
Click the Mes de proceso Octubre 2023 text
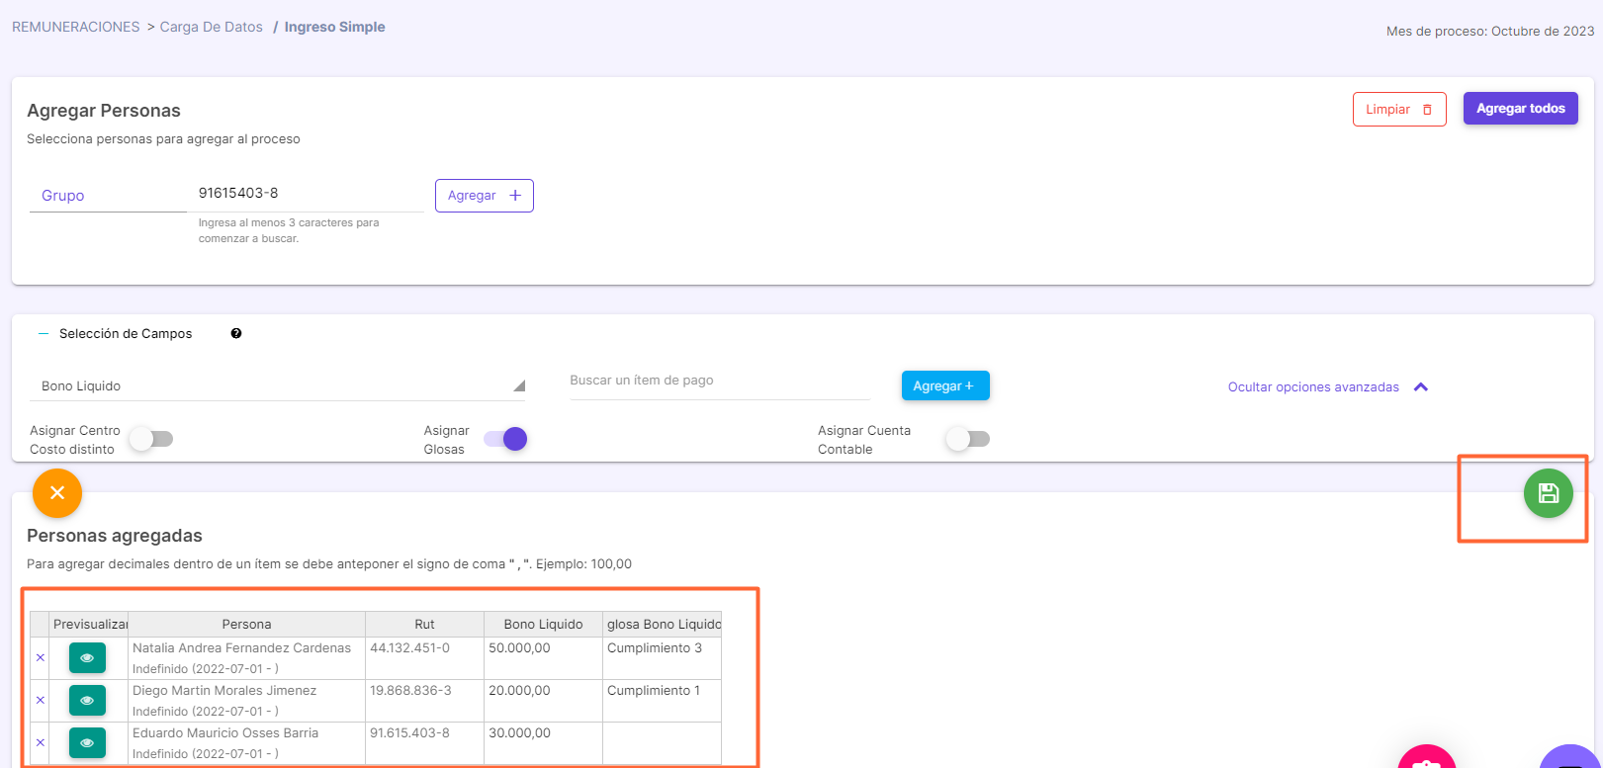tap(1490, 31)
